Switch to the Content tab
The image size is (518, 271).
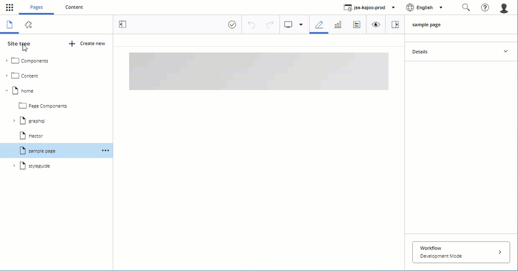(74, 7)
